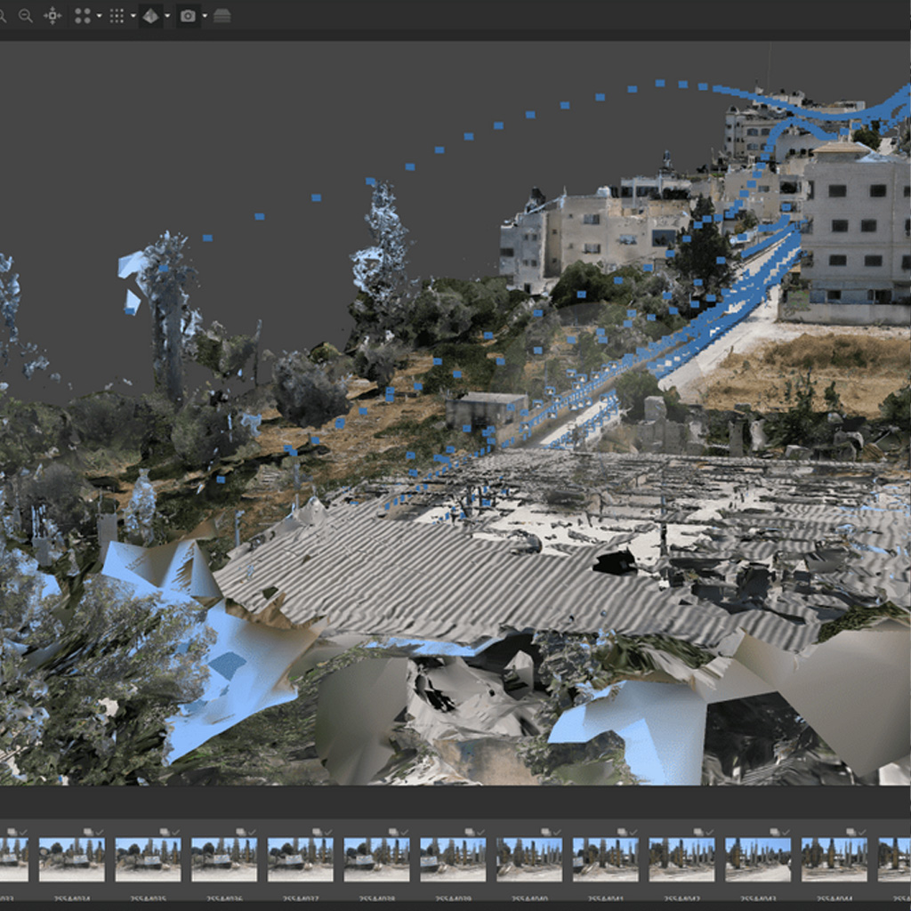Toggle the textured model pyramid icon

(150, 16)
